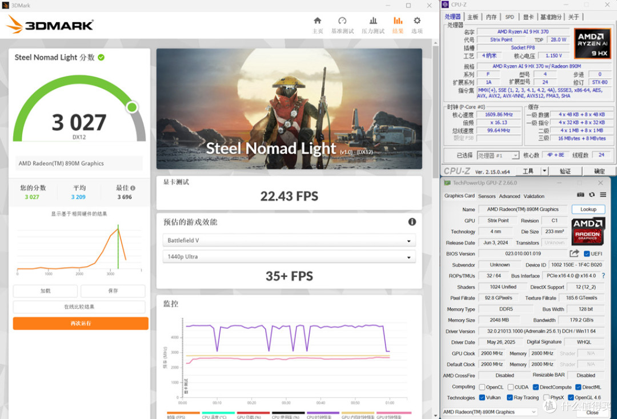
Task: Expand the Battlefield V game dropdown
Action: coord(289,240)
